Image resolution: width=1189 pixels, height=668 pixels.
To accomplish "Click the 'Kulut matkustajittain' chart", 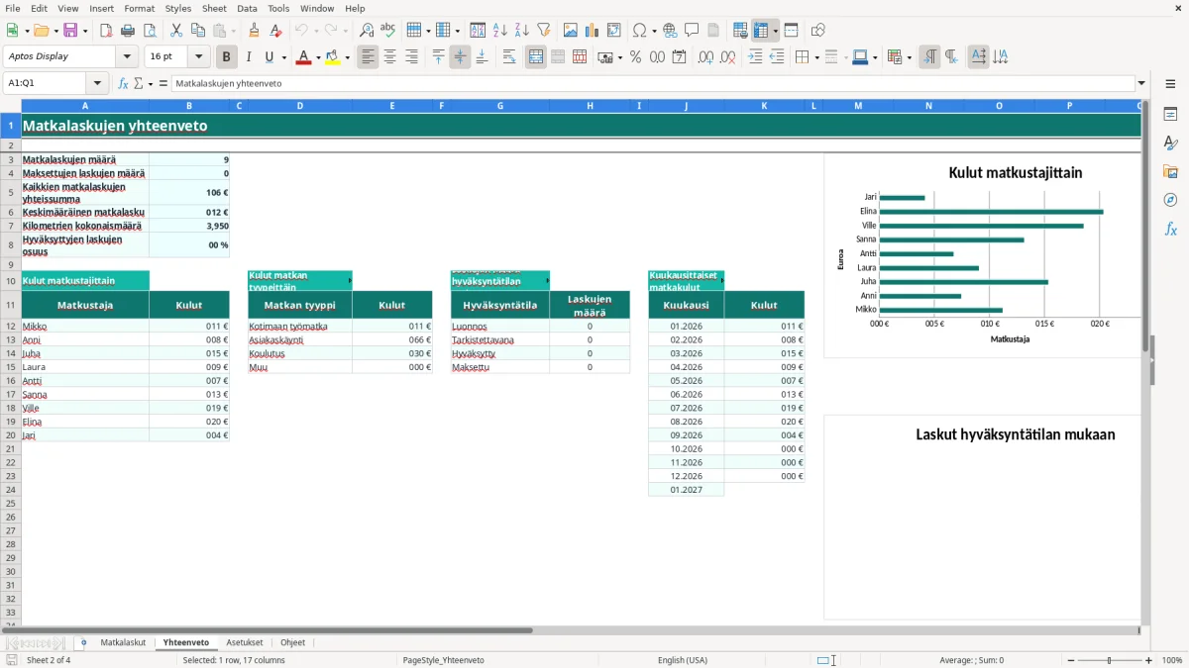I will click(982, 255).
